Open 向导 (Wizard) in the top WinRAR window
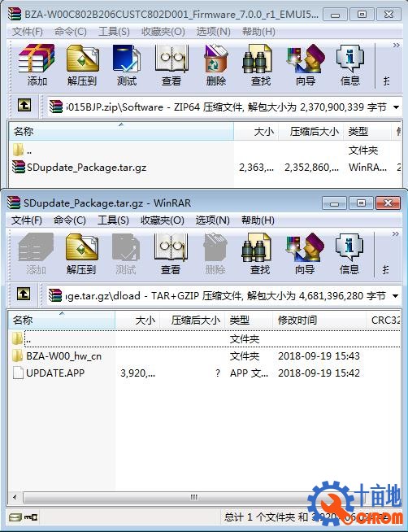This screenshot has height=532, width=408. pos(306,64)
